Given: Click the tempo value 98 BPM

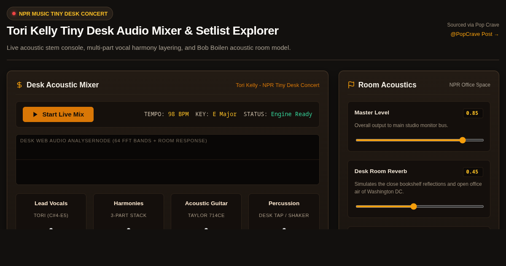Looking at the screenshot, I should coord(178,114).
